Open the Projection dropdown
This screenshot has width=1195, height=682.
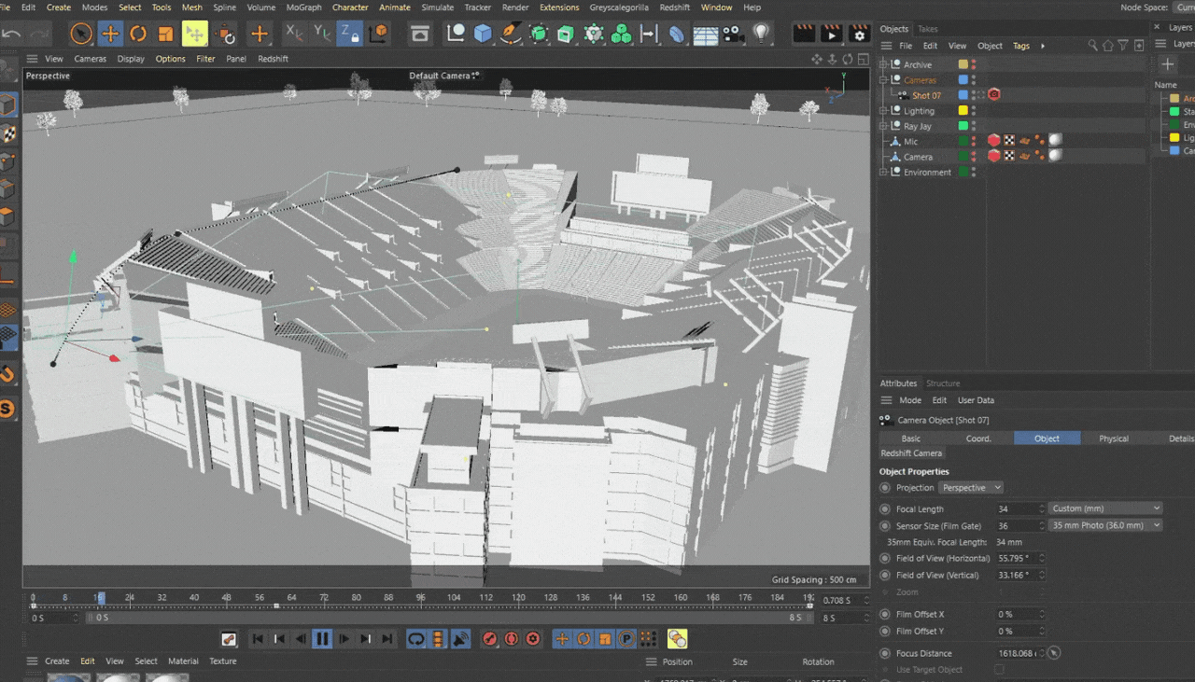point(971,488)
